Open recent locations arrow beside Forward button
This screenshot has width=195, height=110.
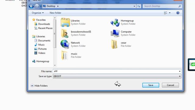[41, 6]
